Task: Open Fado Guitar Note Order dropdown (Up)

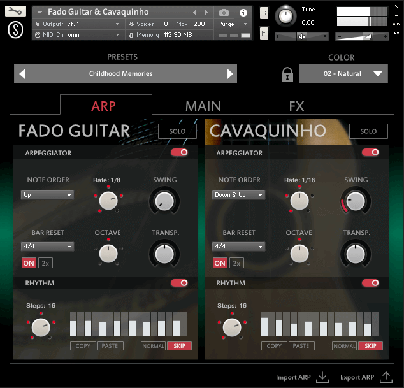Action: 47,195
